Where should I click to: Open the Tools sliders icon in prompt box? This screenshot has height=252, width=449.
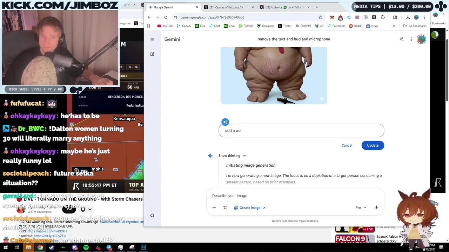[x=225, y=208]
